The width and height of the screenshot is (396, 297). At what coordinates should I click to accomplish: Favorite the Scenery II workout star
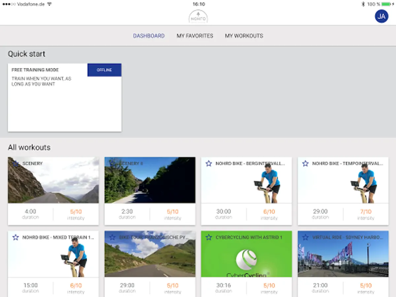112,163
